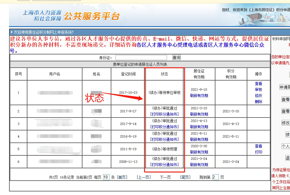Focus the 身份证 ID number input field
Screen dimensions: 290x195
click(141, 57)
